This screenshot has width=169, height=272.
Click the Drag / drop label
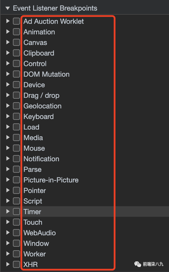point(41,95)
